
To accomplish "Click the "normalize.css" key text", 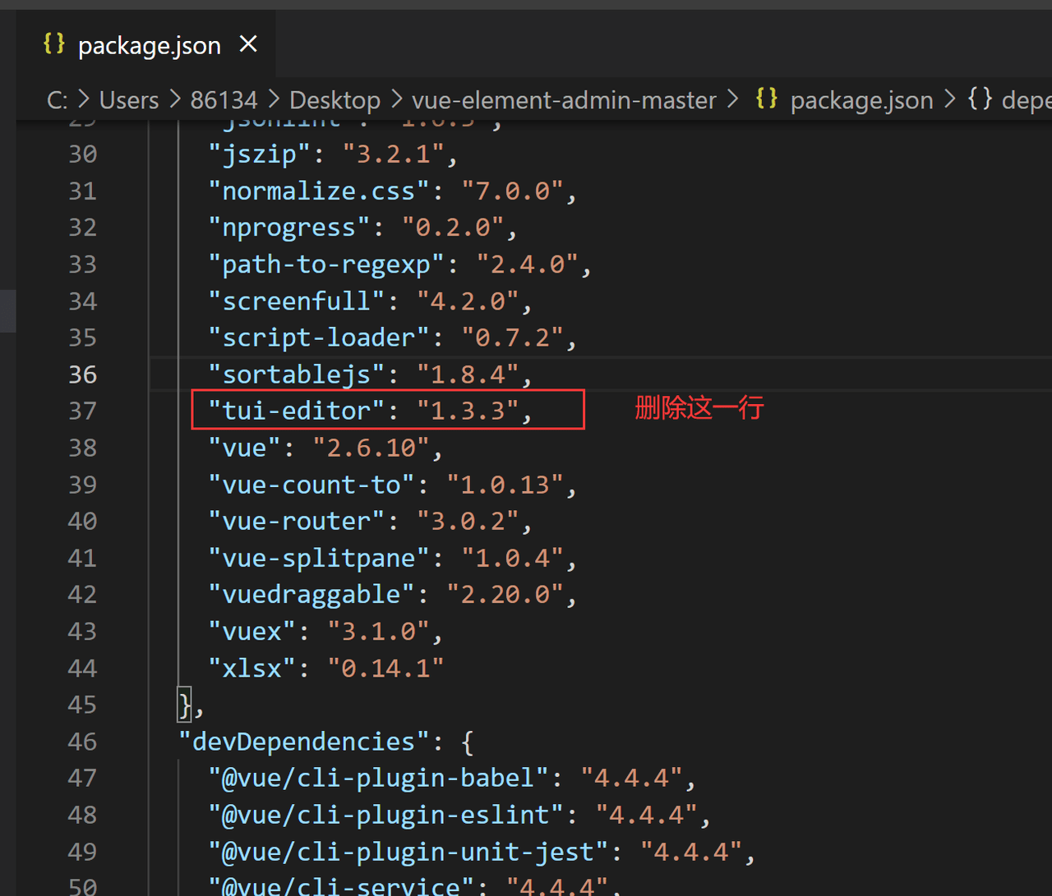I will (x=320, y=191).
